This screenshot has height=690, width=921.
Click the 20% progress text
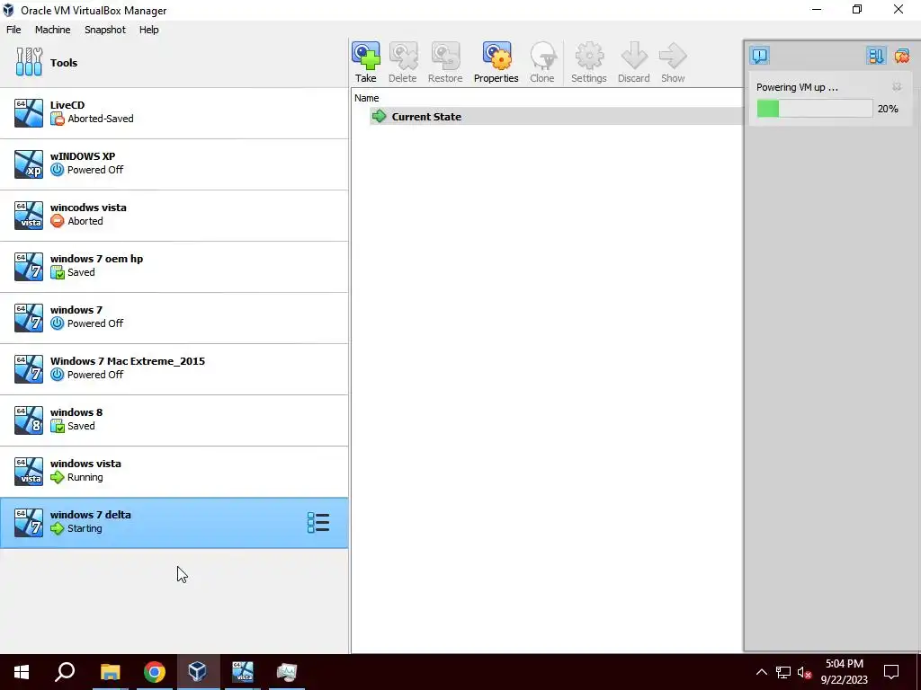tap(888, 109)
